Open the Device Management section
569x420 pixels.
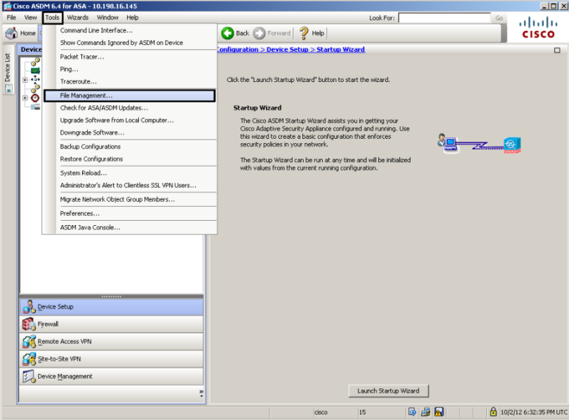[112, 377]
